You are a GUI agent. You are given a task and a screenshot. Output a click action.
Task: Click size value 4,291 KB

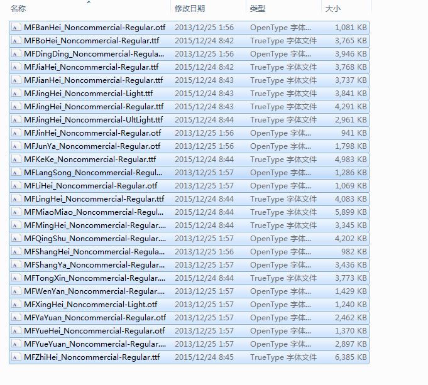click(351, 107)
